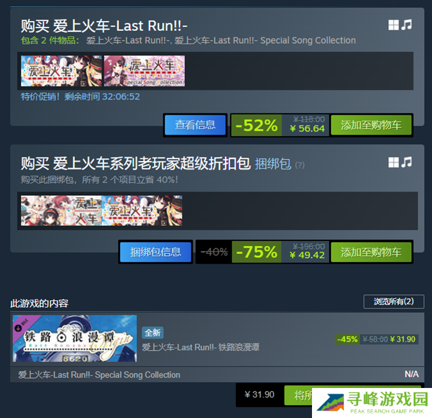Open Special Song Collection thumbnail
Viewport: 432px width, 418px height.
(145, 71)
